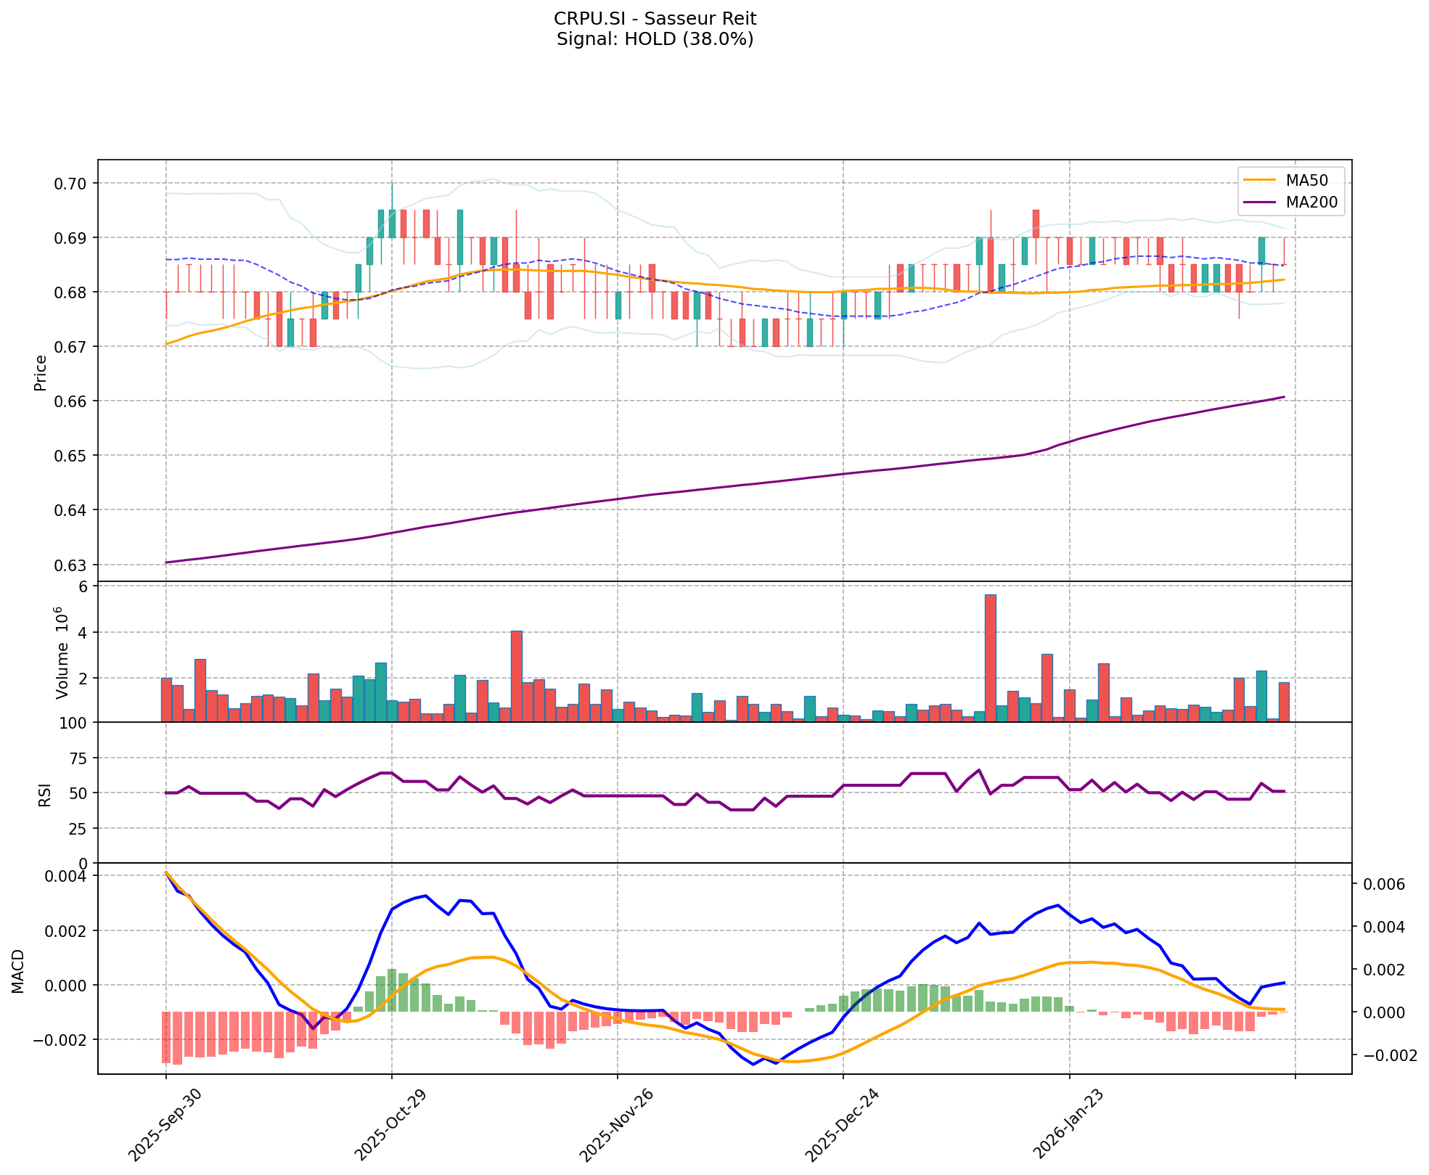
Task: Click the 0.70 price tick label
Action: (x=71, y=184)
